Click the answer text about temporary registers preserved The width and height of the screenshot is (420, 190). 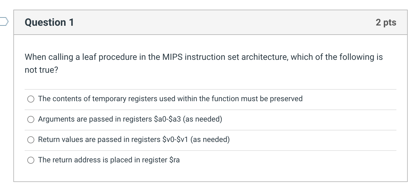point(170,99)
